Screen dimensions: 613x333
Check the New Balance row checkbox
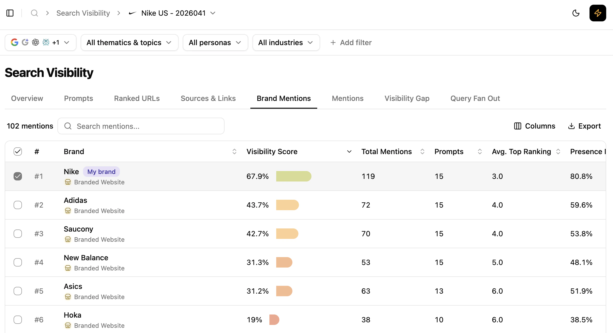click(x=18, y=262)
